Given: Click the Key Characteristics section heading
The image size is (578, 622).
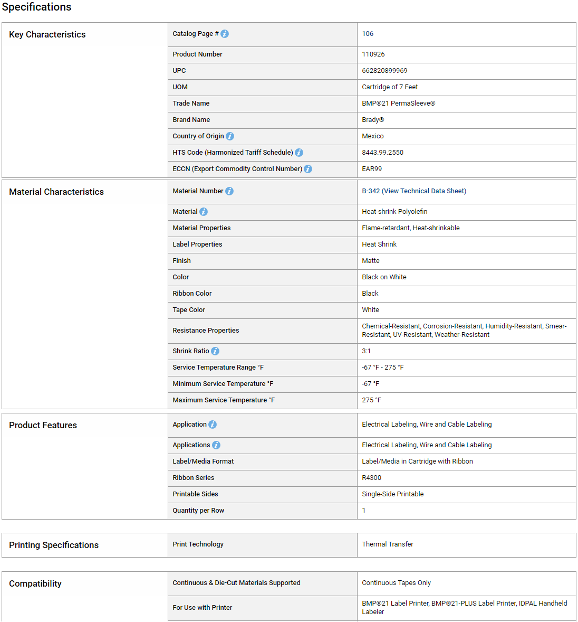Looking at the screenshot, I should pos(47,34).
